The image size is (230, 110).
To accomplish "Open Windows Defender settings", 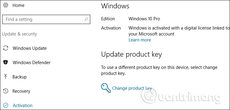I will click(x=32, y=63).
